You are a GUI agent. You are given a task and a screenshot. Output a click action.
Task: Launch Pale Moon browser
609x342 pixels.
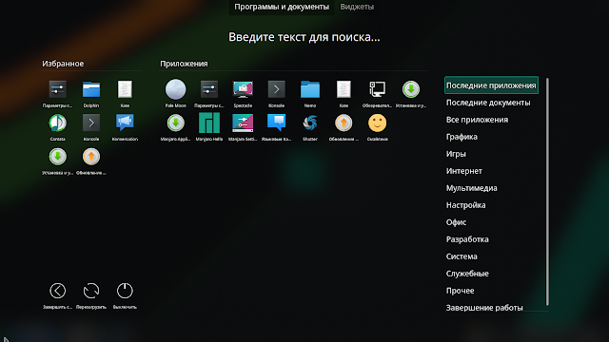pos(175,89)
